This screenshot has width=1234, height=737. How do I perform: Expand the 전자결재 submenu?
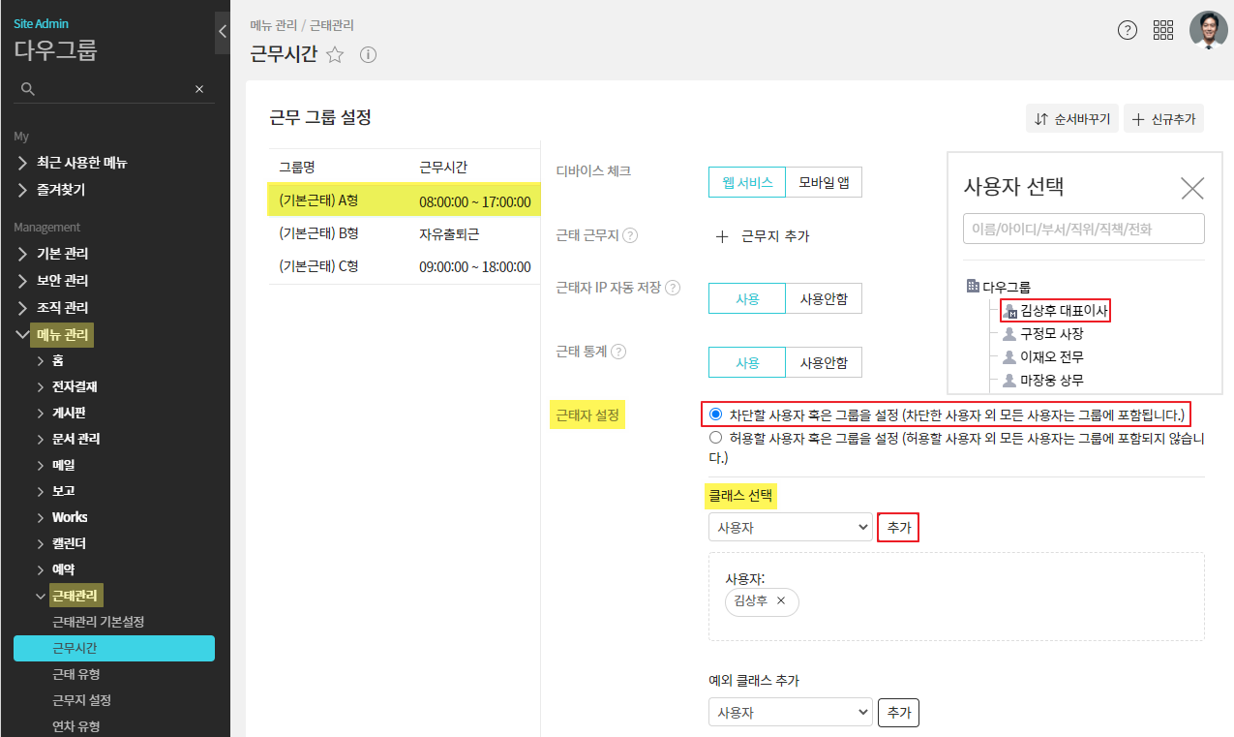tap(75, 386)
